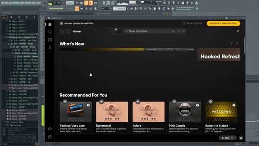The height and width of the screenshot is (146, 259).
Task: Open the FILE menu
Action: [x=2, y=3]
